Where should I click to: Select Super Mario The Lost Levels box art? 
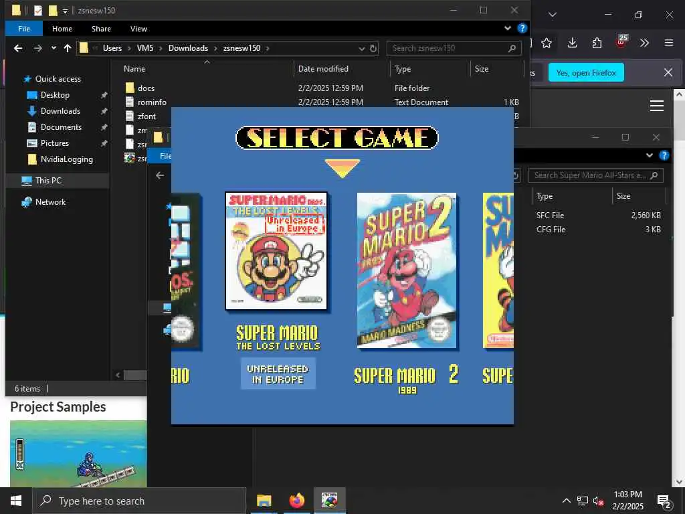point(276,251)
